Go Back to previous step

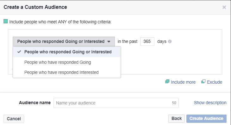click(x=177, y=119)
